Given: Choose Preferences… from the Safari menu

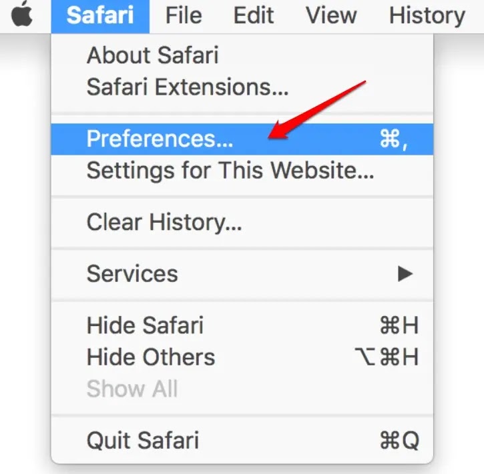Looking at the screenshot, I should click(x=160, y=139).
